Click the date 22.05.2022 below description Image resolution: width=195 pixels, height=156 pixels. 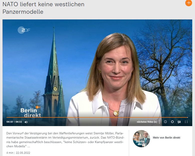coord(23,153)
